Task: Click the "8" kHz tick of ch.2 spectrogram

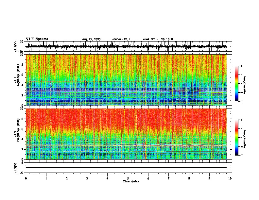Action: [23, 119]
